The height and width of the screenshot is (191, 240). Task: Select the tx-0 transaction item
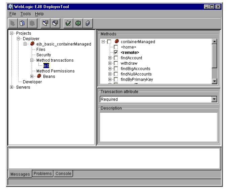46,66
